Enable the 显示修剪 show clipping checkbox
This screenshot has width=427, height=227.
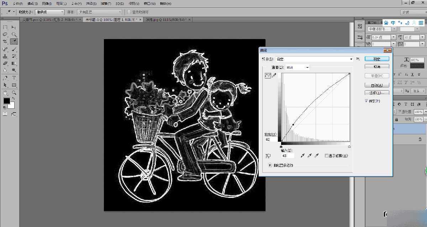[327, 156]
